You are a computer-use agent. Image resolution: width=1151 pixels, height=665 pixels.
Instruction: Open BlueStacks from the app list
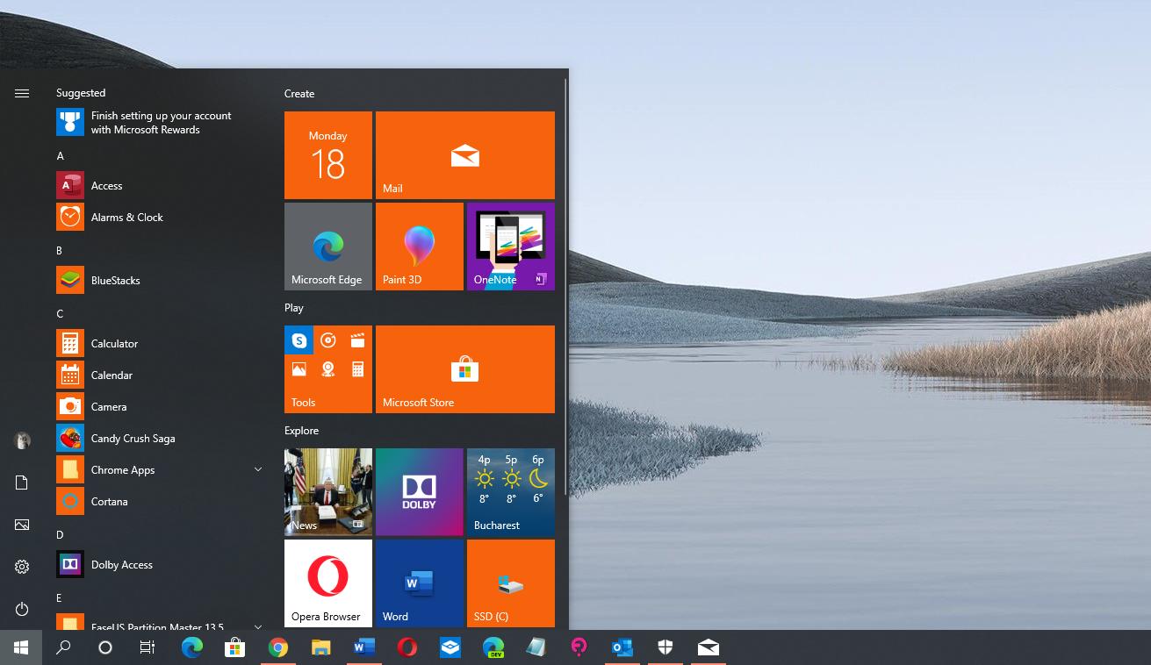coord(158,280)
